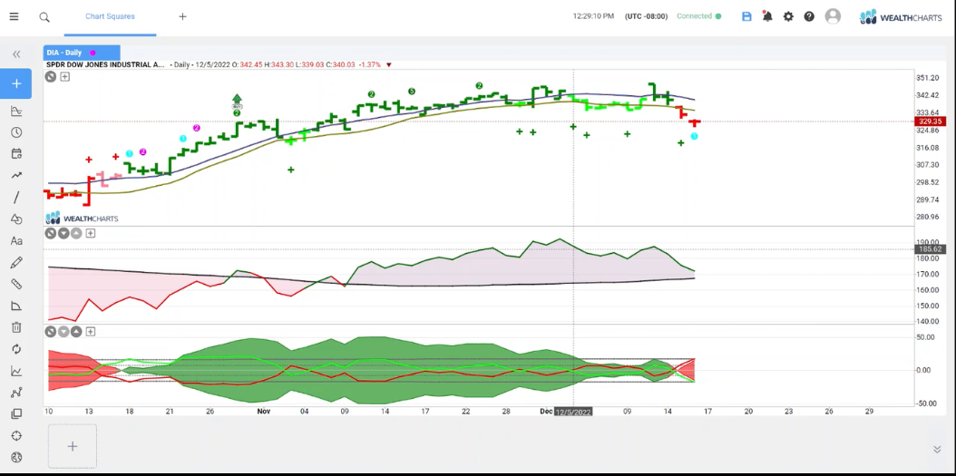
Task: Click the magenta link dot on DIA tab
Action: [x=93, y=53]
